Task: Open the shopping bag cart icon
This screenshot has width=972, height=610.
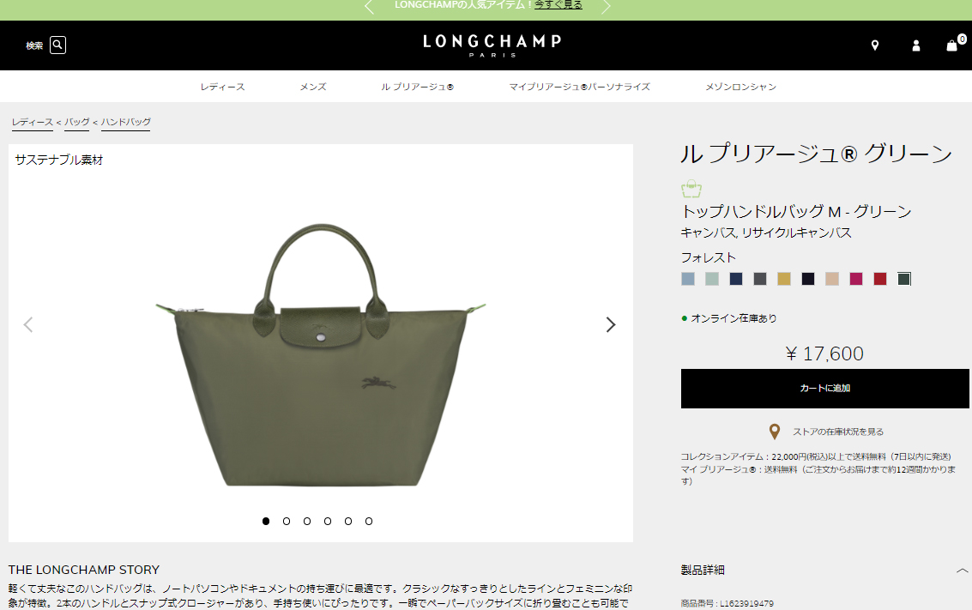Action: 952,45
